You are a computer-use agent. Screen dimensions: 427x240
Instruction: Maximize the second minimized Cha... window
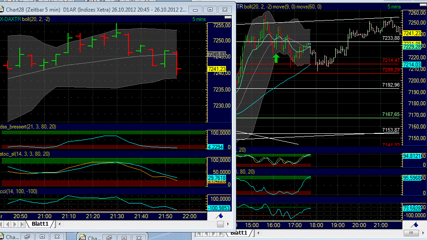tap(124, 238)
